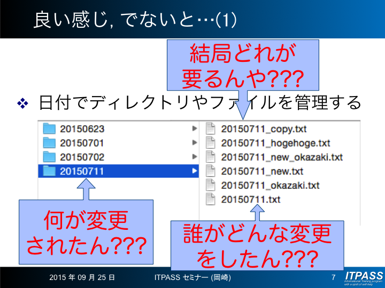Click the ITPASS logo
Image resolution: width=385 pixels, height=288 pixels.
(x=364, y=278)
